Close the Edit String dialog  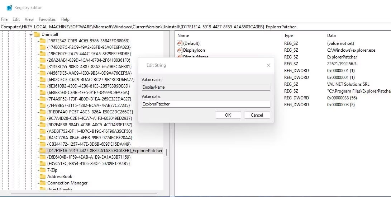tap(268, 65)
